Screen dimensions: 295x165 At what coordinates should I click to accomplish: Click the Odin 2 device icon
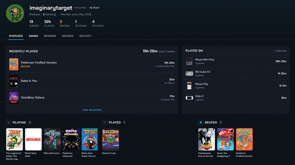coord(189,98)
